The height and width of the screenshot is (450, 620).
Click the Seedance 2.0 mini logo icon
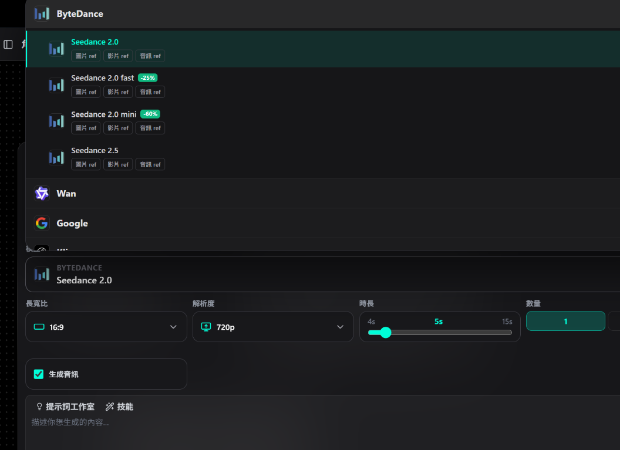[x=56, y=121]
